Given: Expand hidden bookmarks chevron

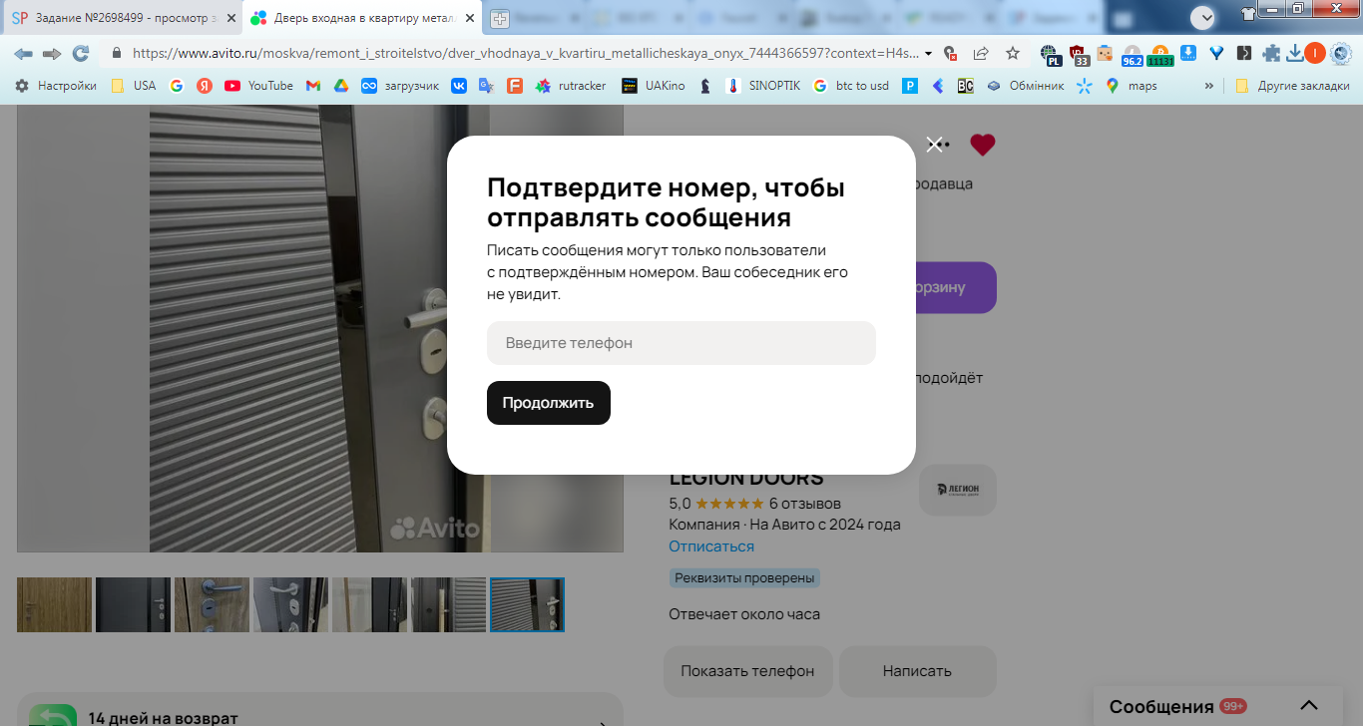Looking at the screenshot, I should [x=1209, y=86].
